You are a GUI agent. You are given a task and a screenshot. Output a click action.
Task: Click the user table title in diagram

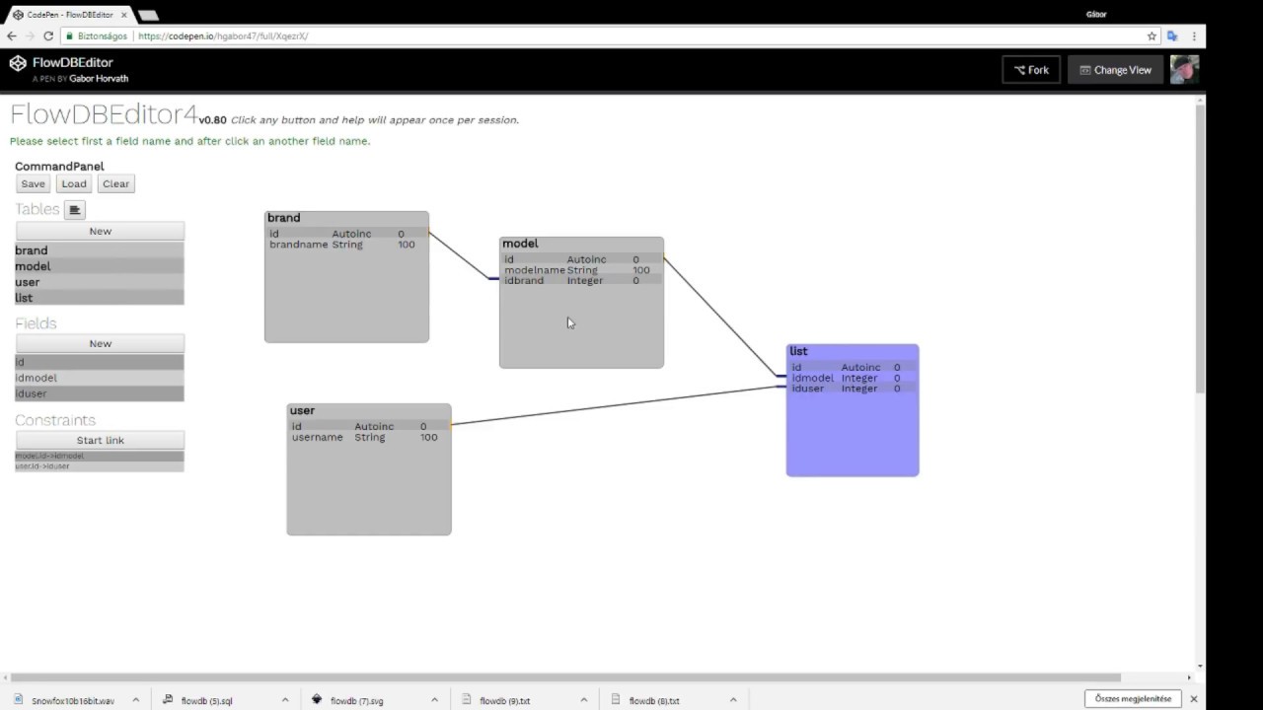click(x=302, y=410)
